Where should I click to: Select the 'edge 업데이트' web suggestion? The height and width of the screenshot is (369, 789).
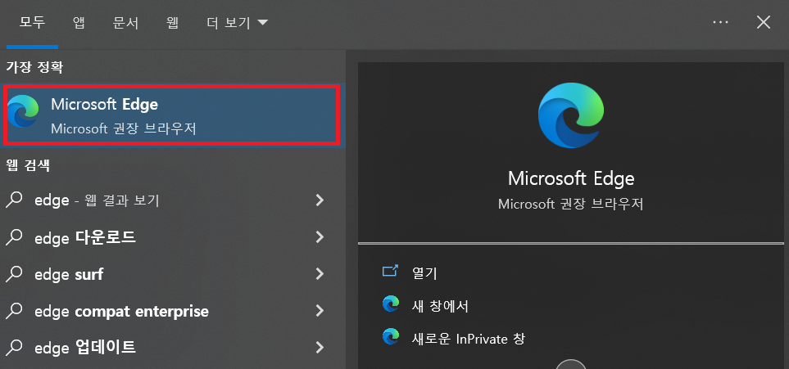point(173,348)
